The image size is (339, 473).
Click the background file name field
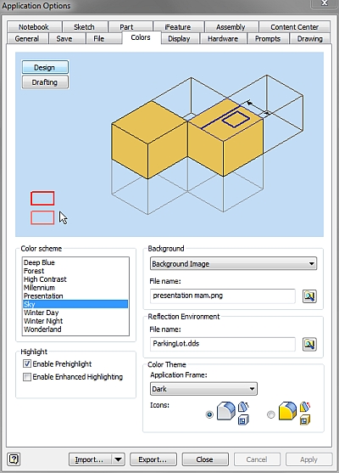(x=223, y=296)
